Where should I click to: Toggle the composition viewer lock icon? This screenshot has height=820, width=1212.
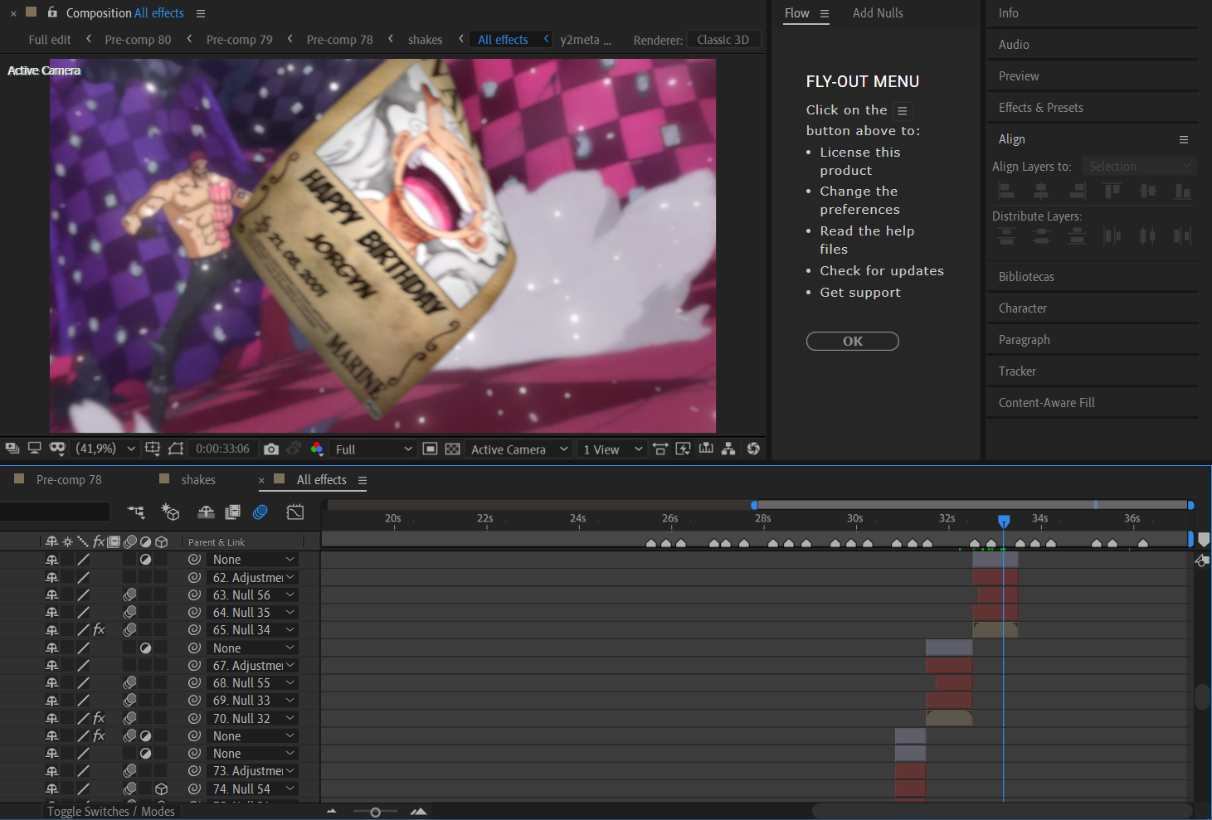pyautogui.click(x=52, y=12)
